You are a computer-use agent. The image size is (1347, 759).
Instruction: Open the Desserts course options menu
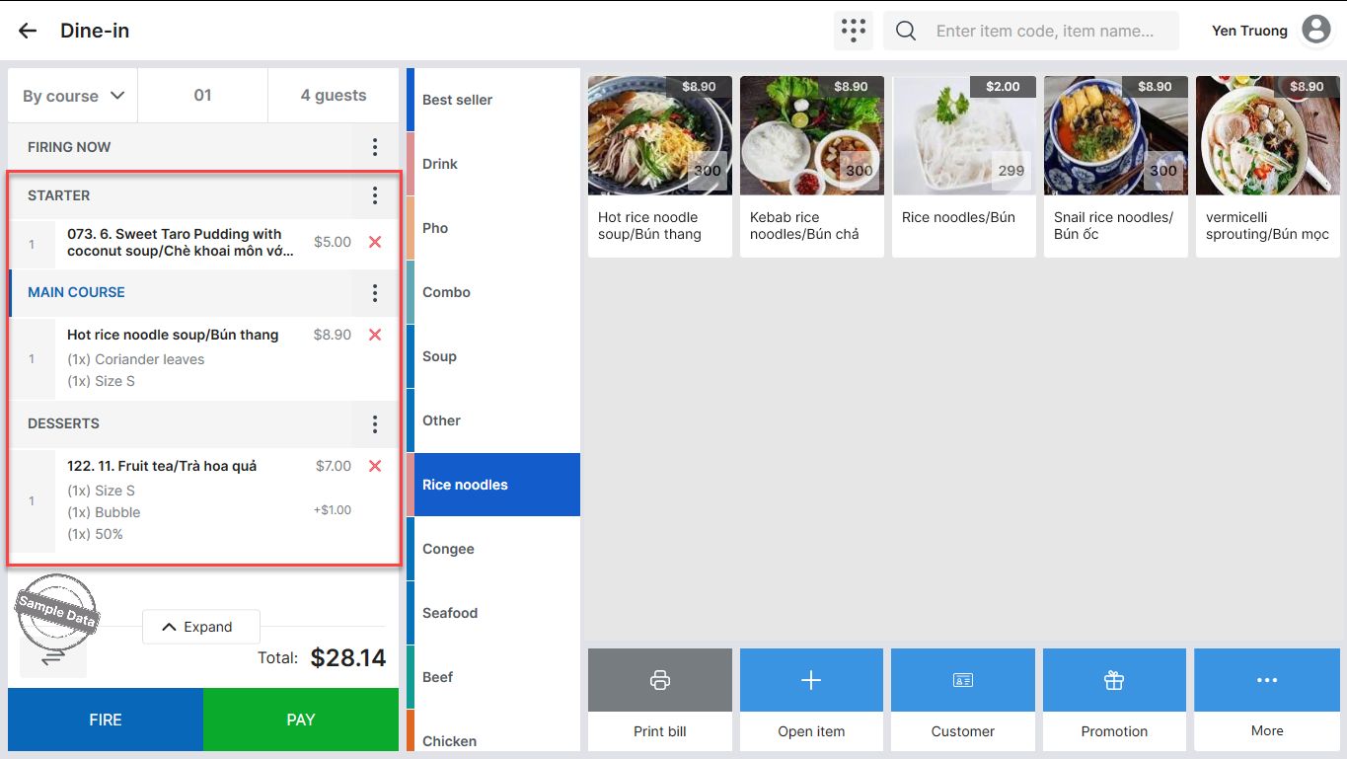(x=375, y=424)
